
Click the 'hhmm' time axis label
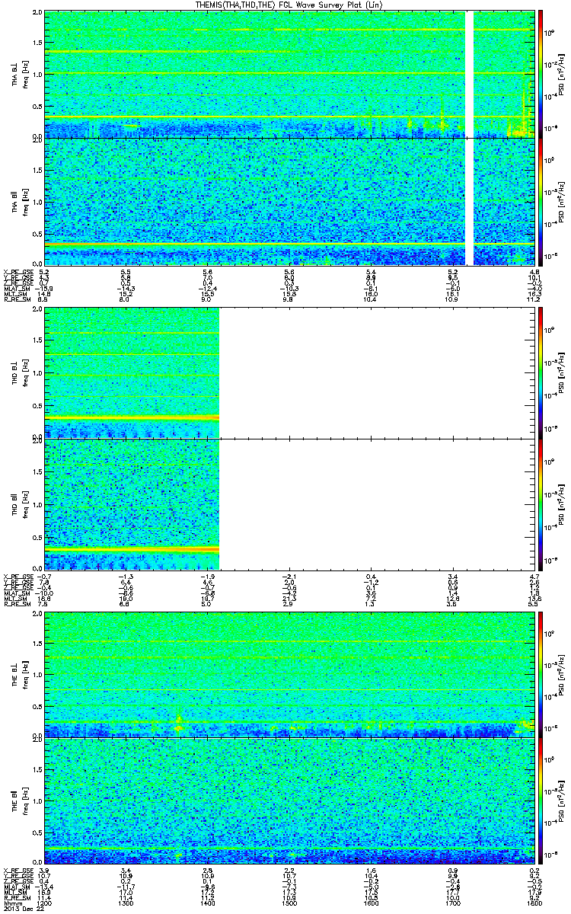coord(11,903)
